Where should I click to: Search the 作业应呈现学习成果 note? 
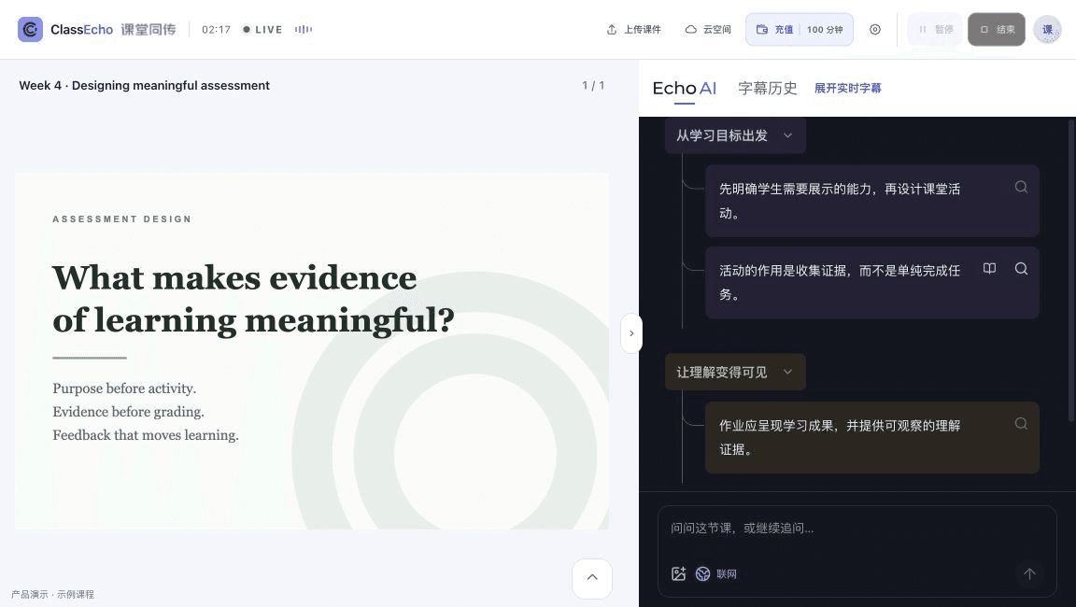(x=1021, y=423)
